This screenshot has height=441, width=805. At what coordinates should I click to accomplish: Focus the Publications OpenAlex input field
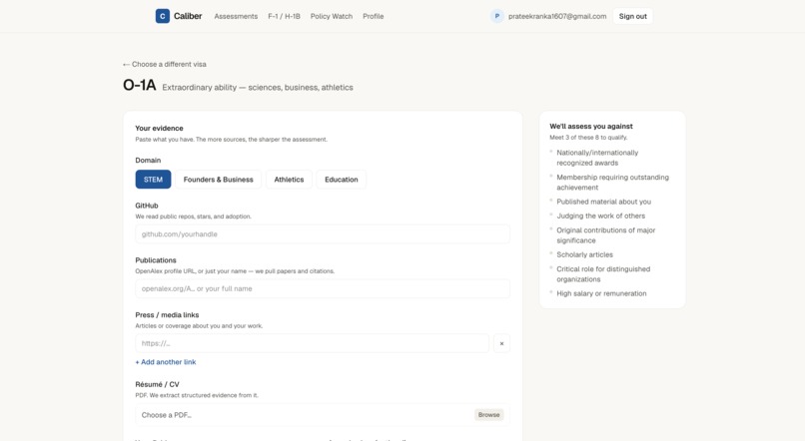point(323,288)
